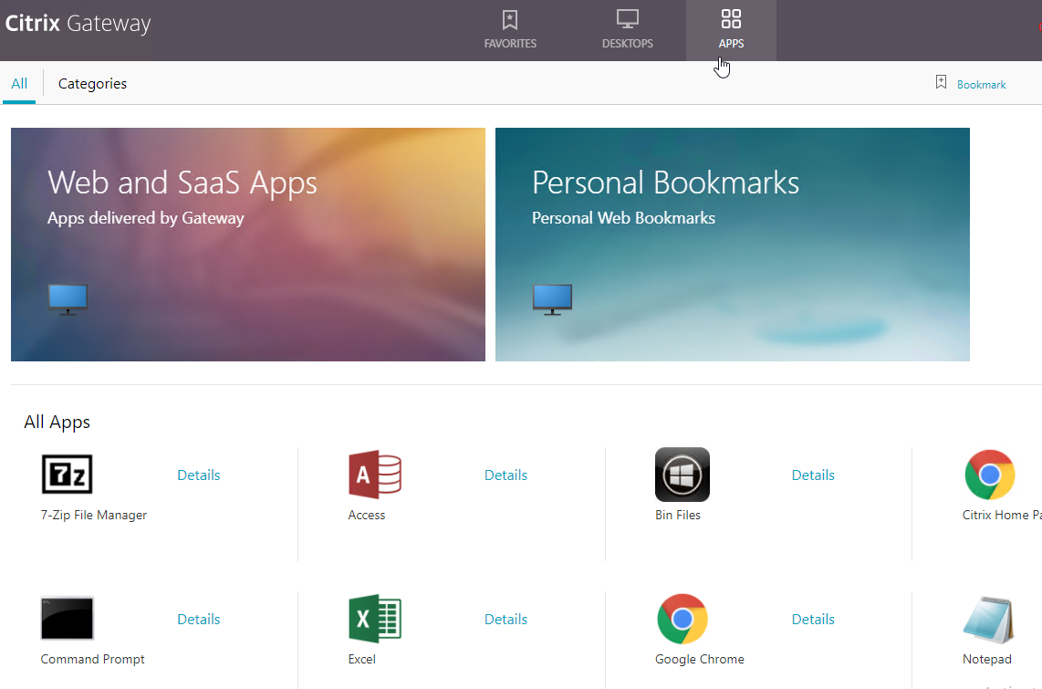This screenshot has height=689, width=1042.
Task: Select the Apps tab
Action: click(x=731, y=30)
